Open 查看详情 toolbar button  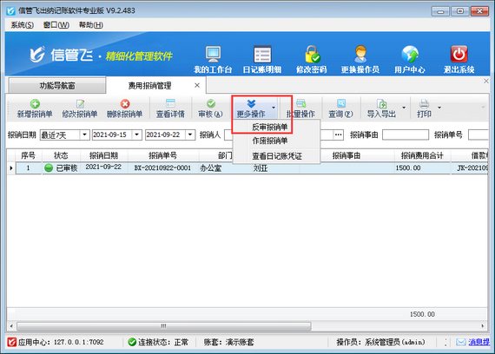point(170,108)
